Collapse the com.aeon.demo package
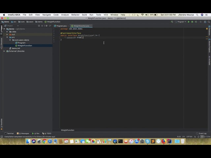Viewport: 211px width, 158px height. pyautogui.click(x=10, y=40)
